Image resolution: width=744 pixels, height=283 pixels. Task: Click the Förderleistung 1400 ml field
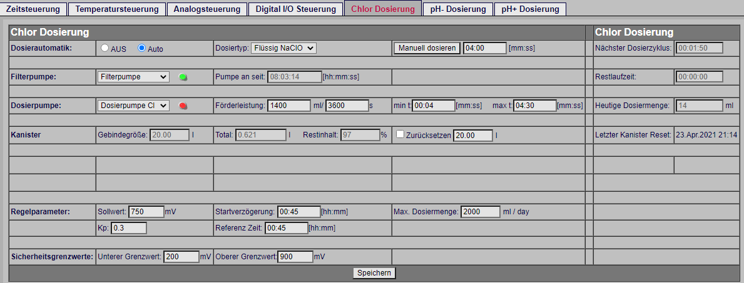coord(290,106)
